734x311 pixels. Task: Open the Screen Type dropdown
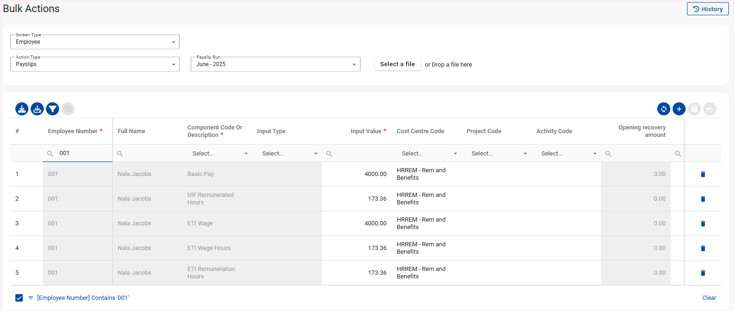point(95,42)
